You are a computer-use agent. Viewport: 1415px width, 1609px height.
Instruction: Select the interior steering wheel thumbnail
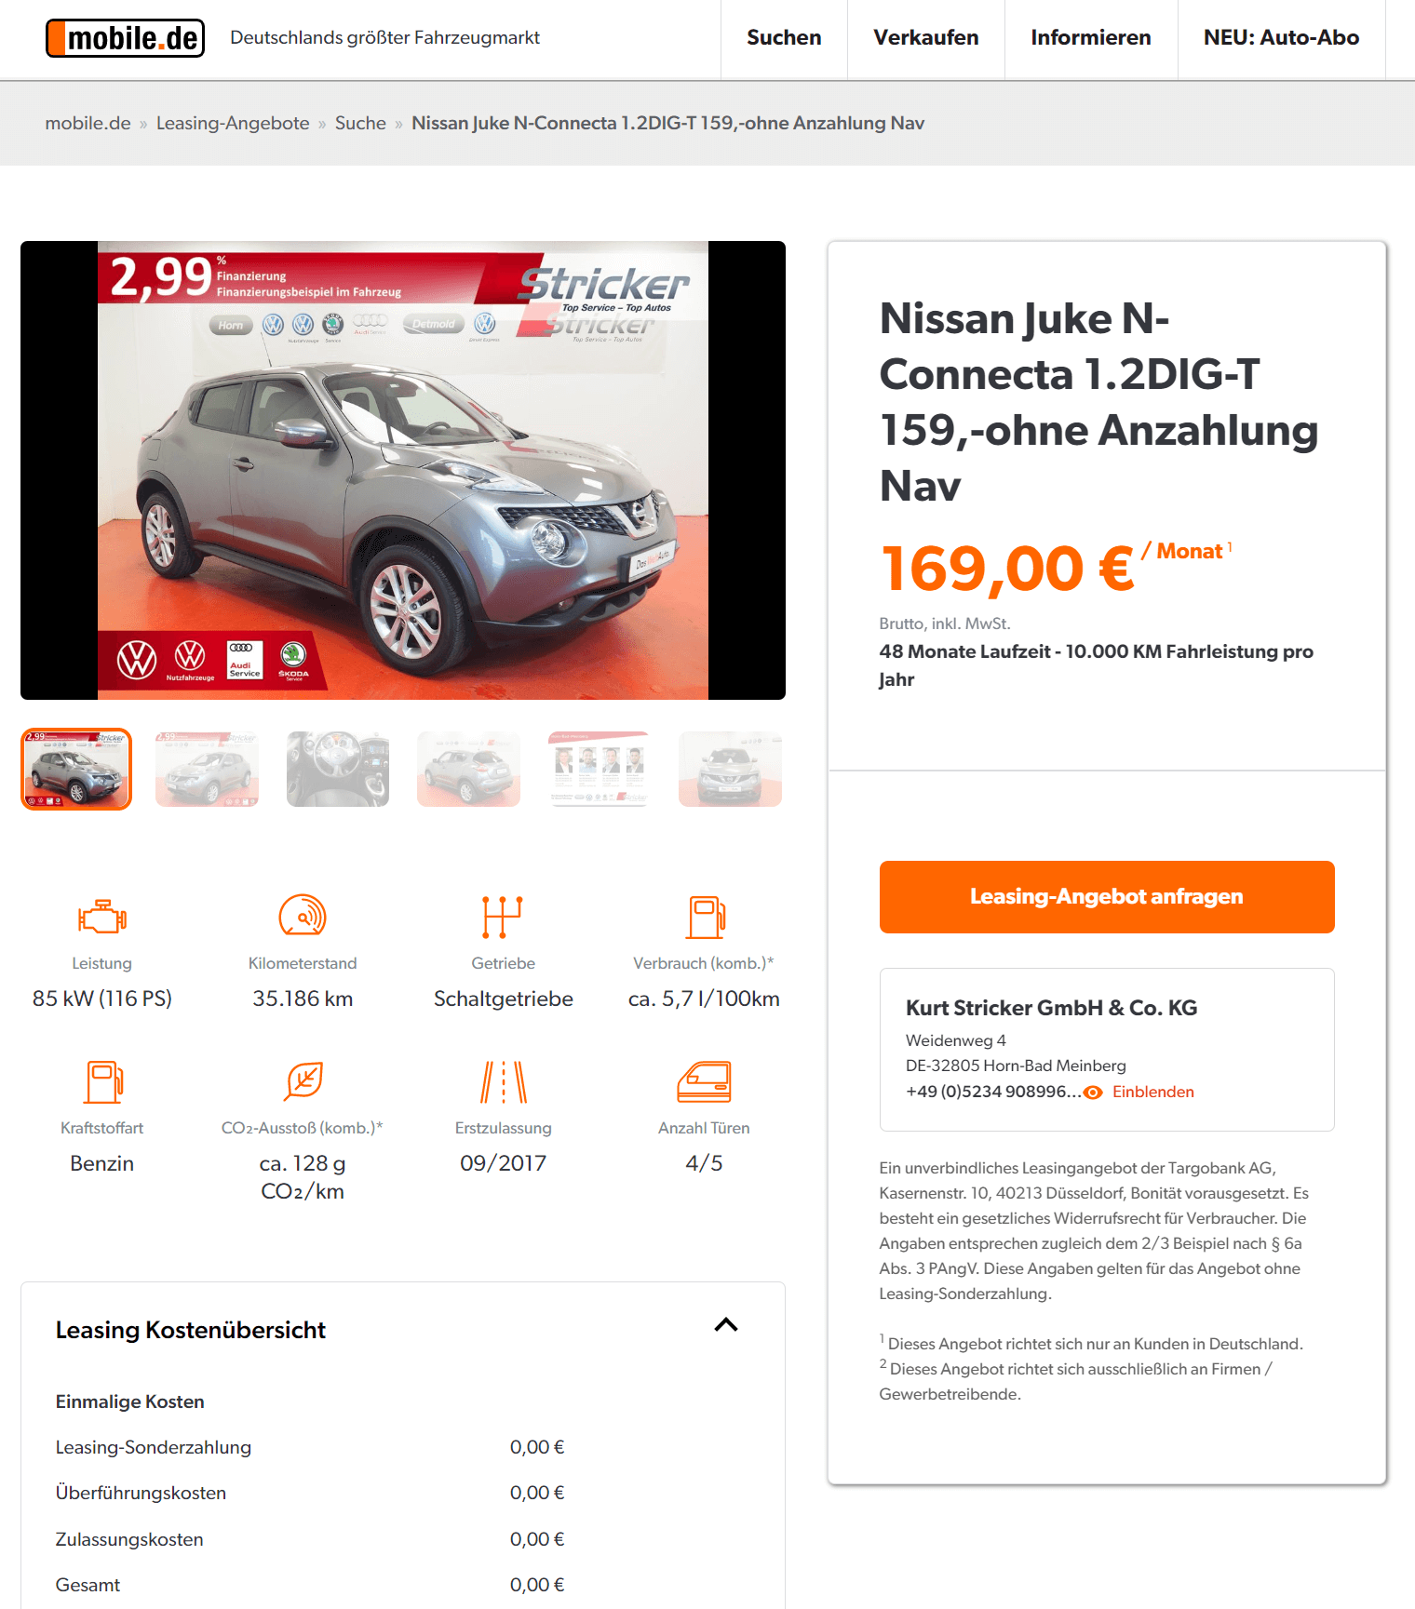338,769
